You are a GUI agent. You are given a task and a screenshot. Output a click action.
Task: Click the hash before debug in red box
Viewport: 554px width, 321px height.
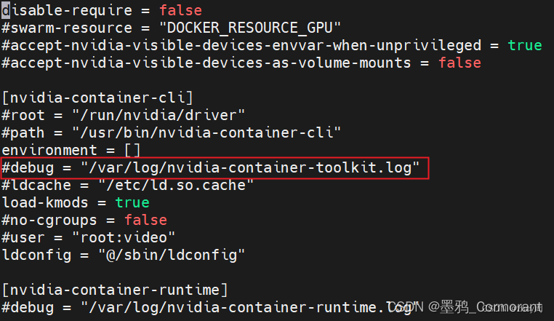tap(6, 167)
